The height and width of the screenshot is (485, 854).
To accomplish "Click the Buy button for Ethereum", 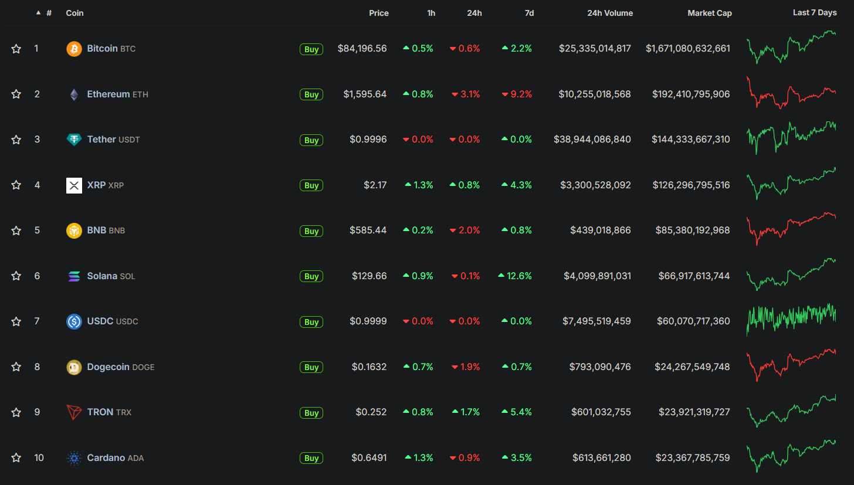I will coord(311,94).
